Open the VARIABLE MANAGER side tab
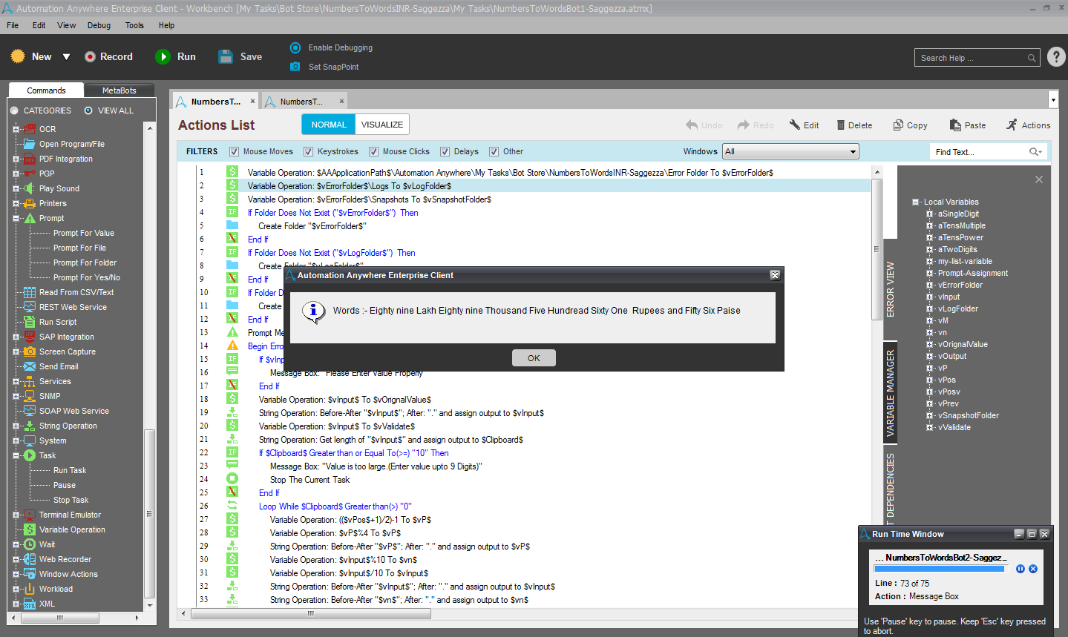This screenshot has width=1068, height=637. pyautogui.click(x=890, y=394)
